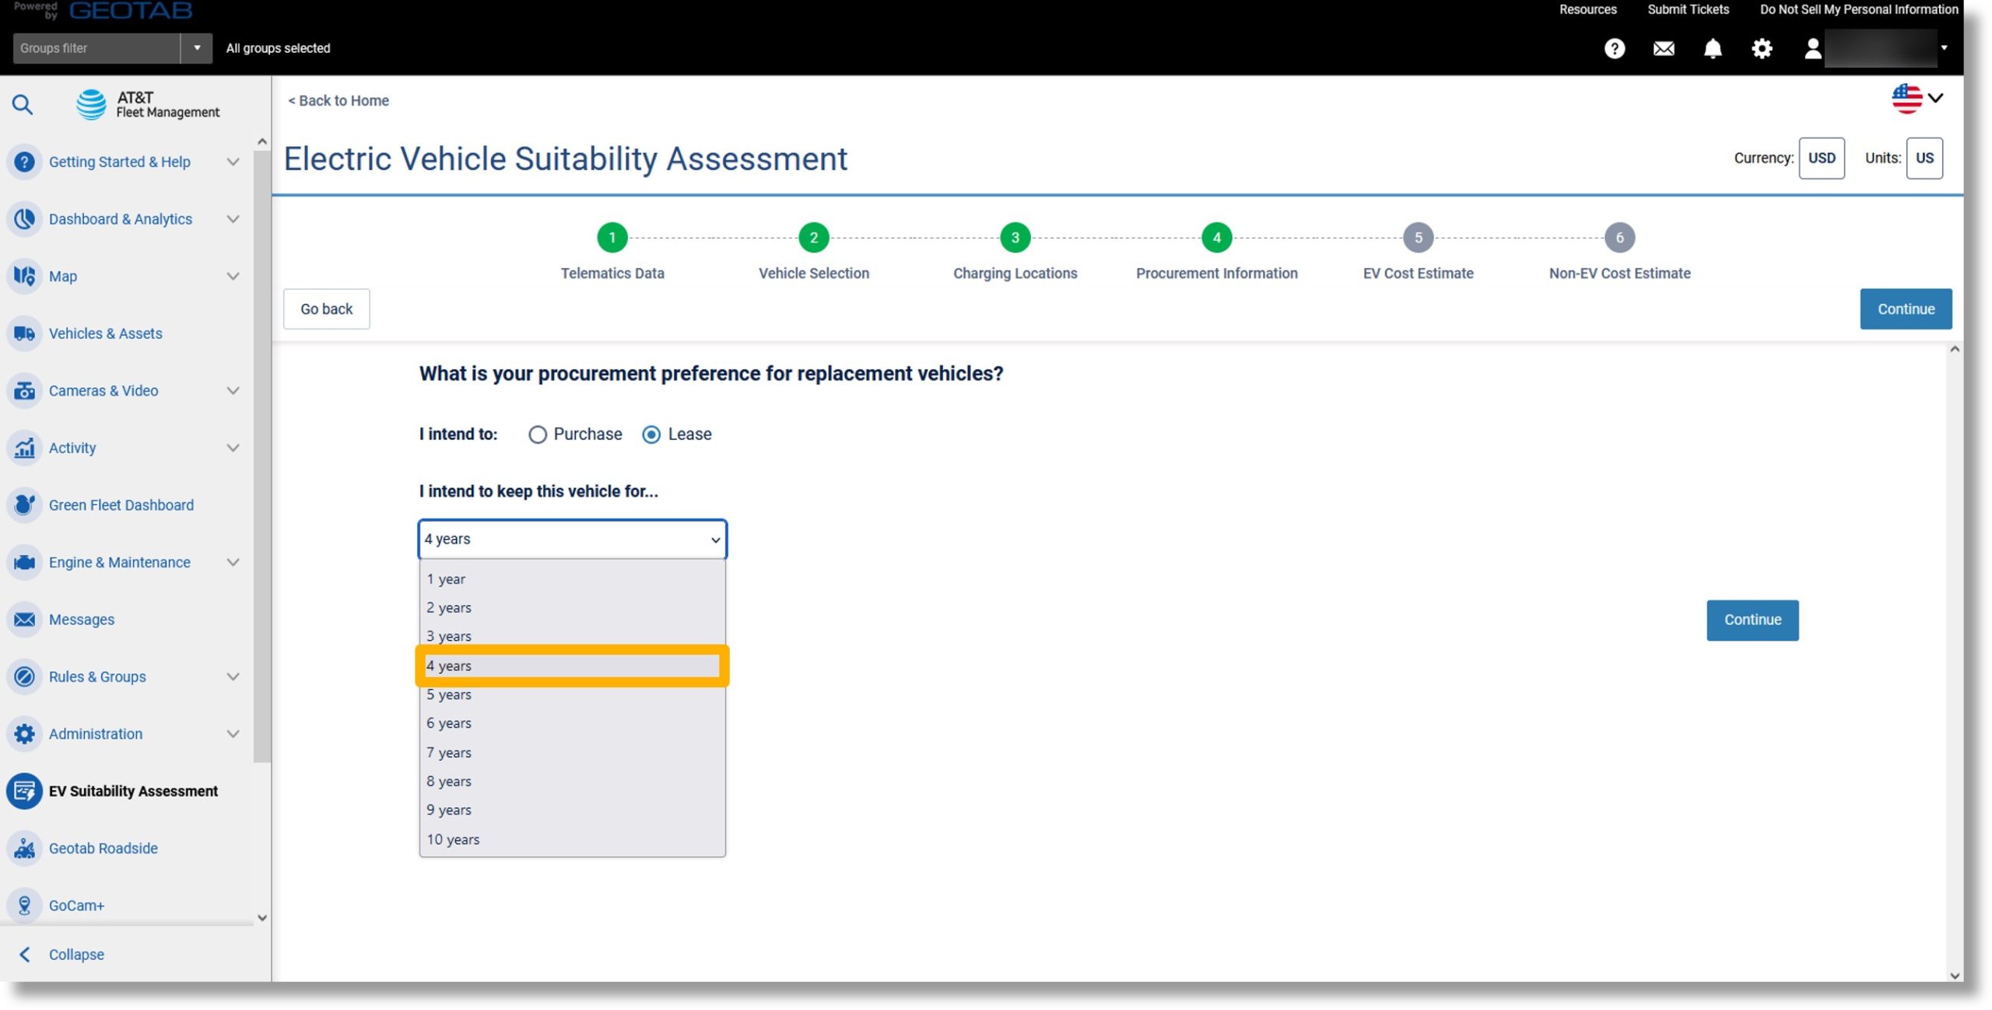Select the Lease radio button
The height and width of the screenshot is (1010, 1992).
(x=651, y=433)
